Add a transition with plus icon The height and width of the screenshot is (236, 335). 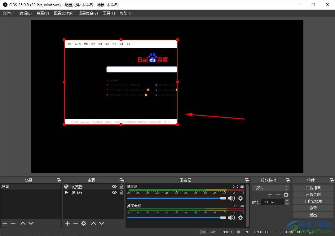click(270, 195)
